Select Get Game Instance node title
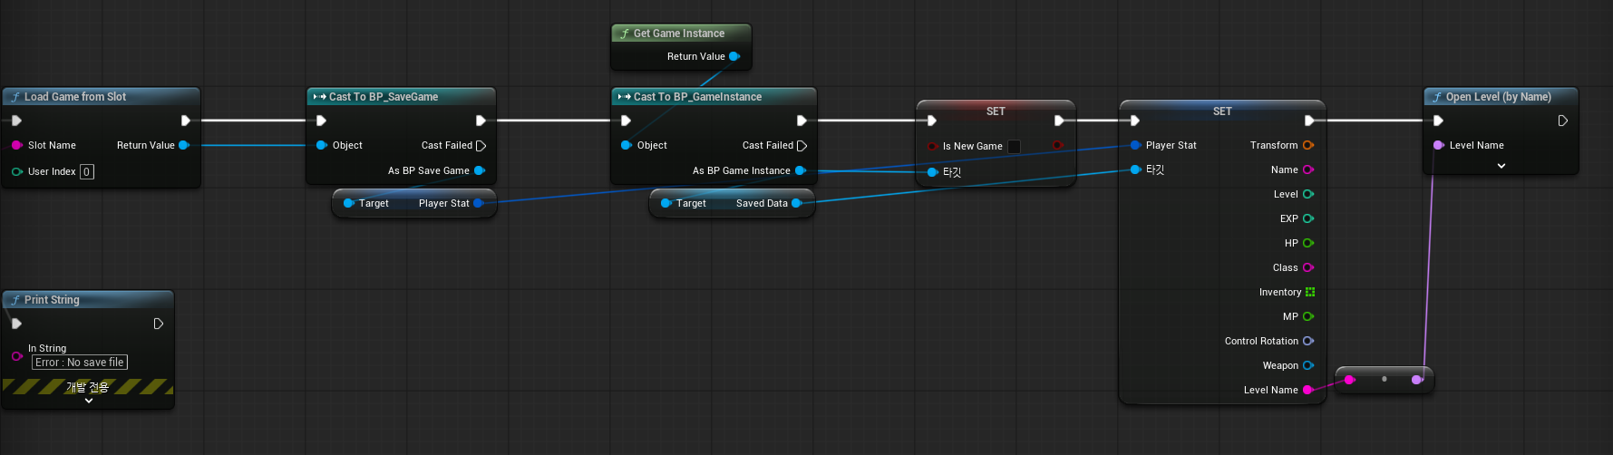 tap(680, 34)
